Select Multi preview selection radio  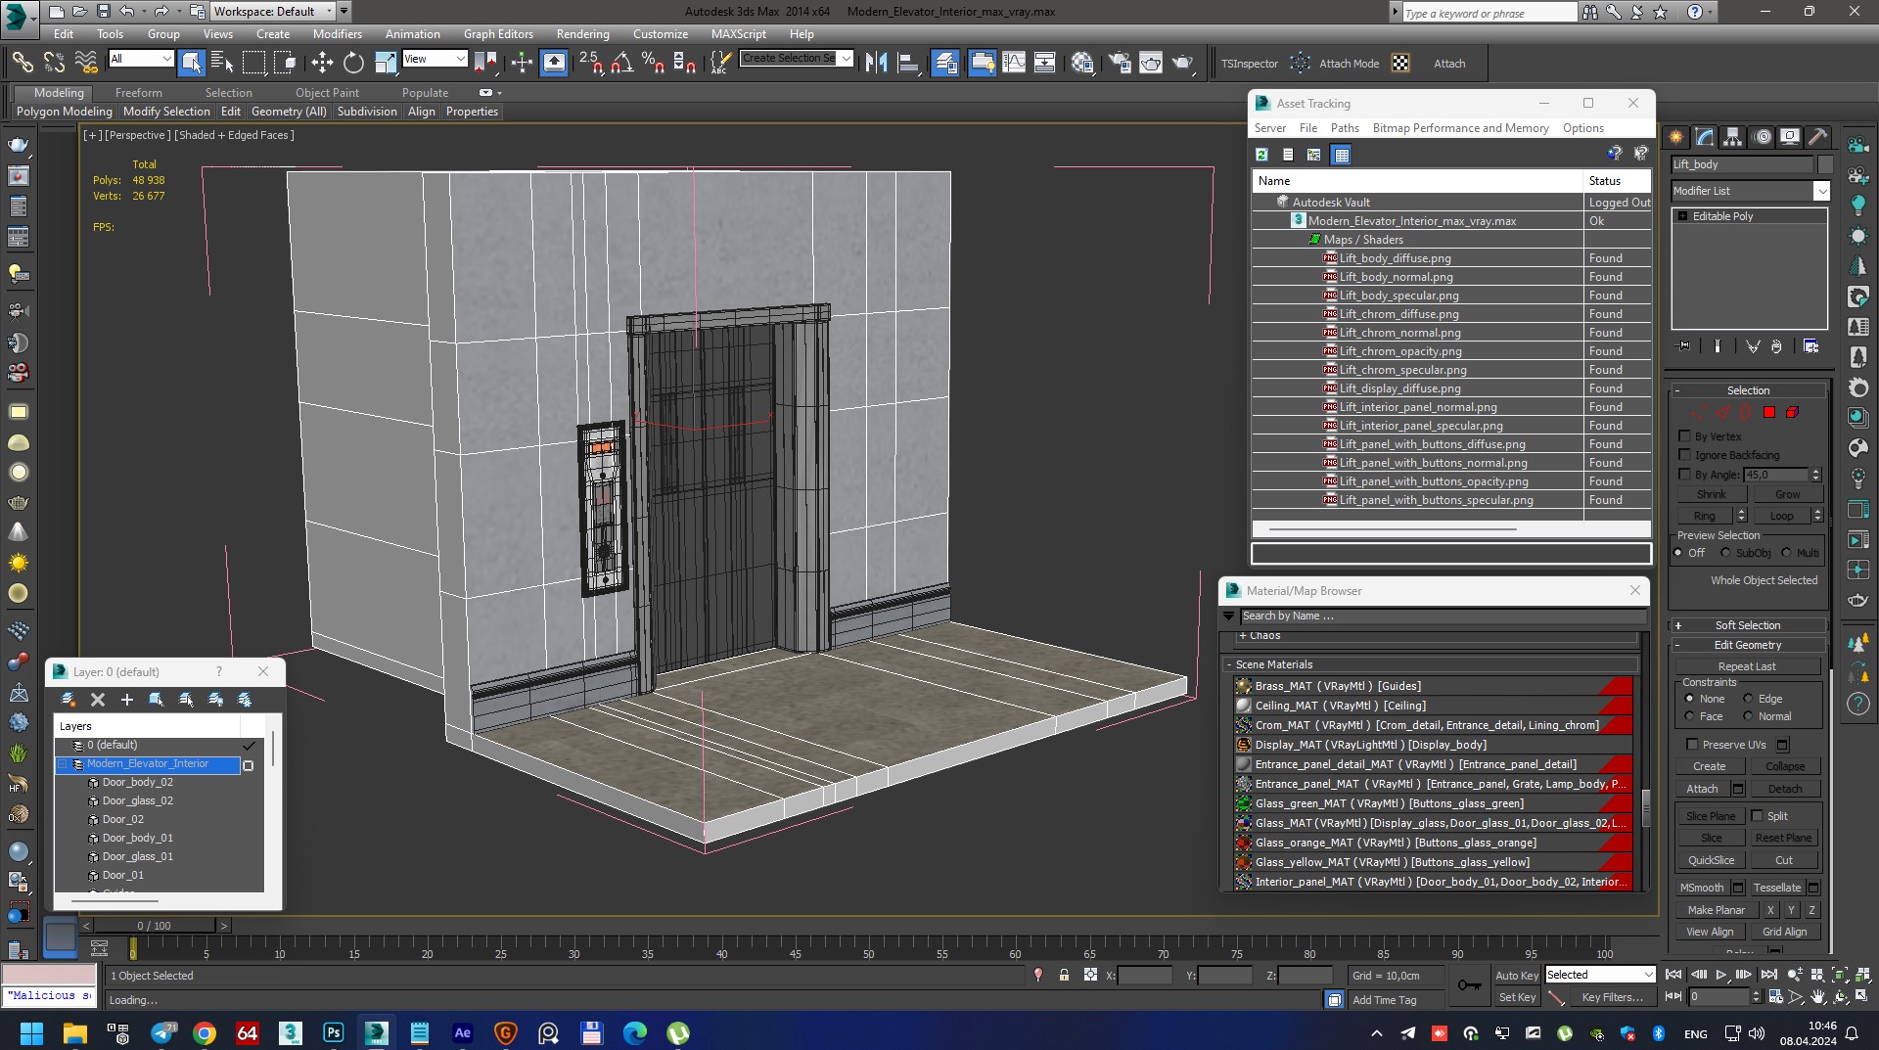click(x=1786, y=553)
